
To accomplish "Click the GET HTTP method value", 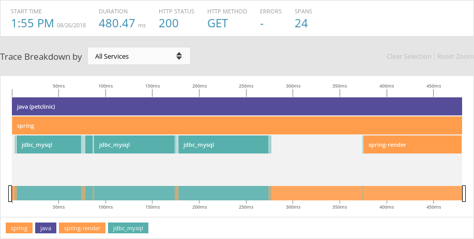I will pyautogui.click(x=218, y=23).
